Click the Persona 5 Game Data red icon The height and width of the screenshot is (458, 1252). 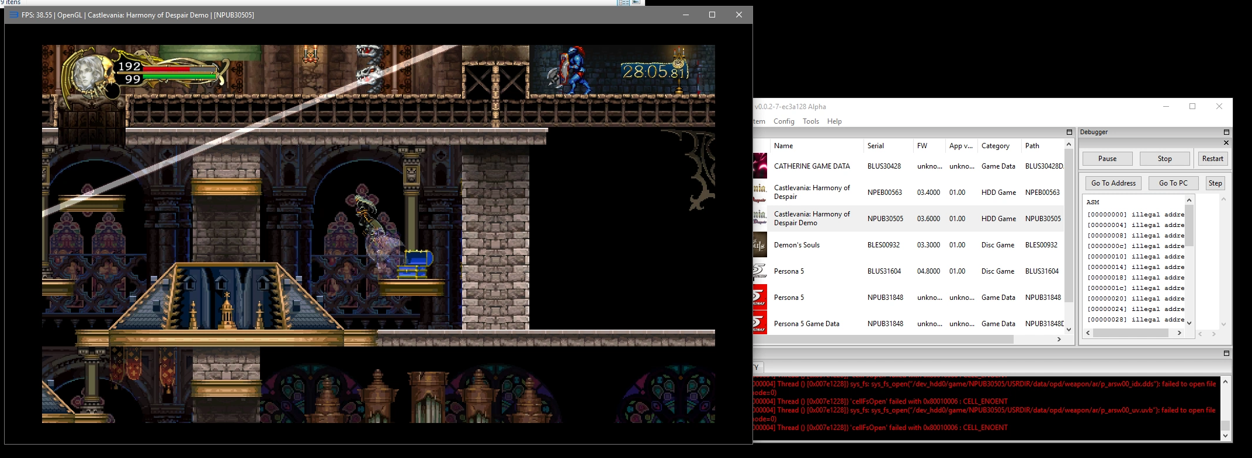759,324
